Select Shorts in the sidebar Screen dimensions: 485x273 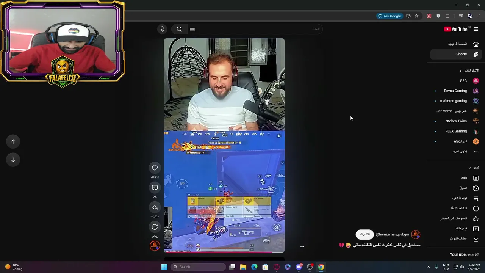click(456, 54)
